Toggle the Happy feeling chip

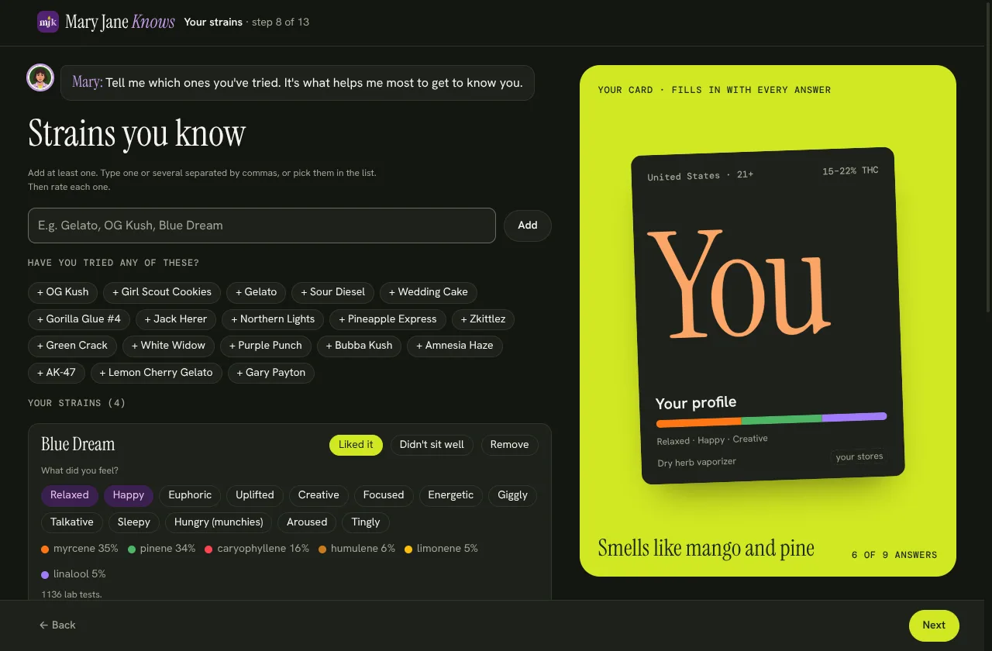tap(129, 495)
